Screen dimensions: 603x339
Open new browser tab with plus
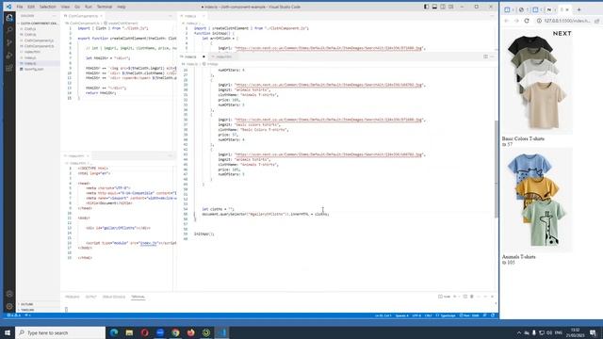coord(579,9)
